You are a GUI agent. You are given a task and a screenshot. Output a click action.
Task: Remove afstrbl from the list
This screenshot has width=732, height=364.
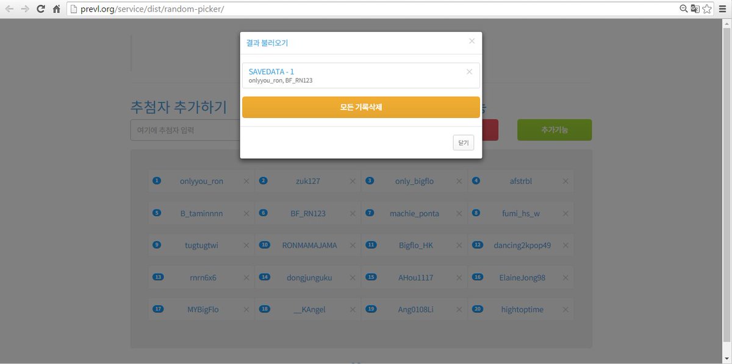[565, 181]
